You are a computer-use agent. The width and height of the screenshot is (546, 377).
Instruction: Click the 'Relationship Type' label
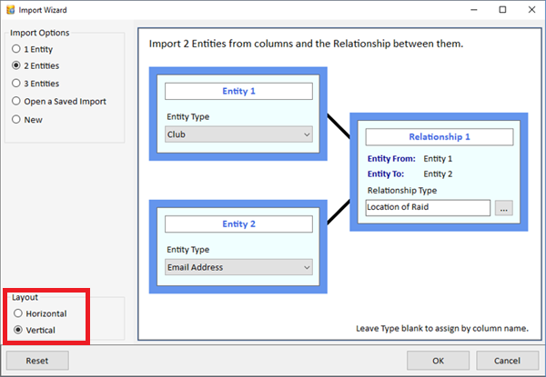pos(402,190)
